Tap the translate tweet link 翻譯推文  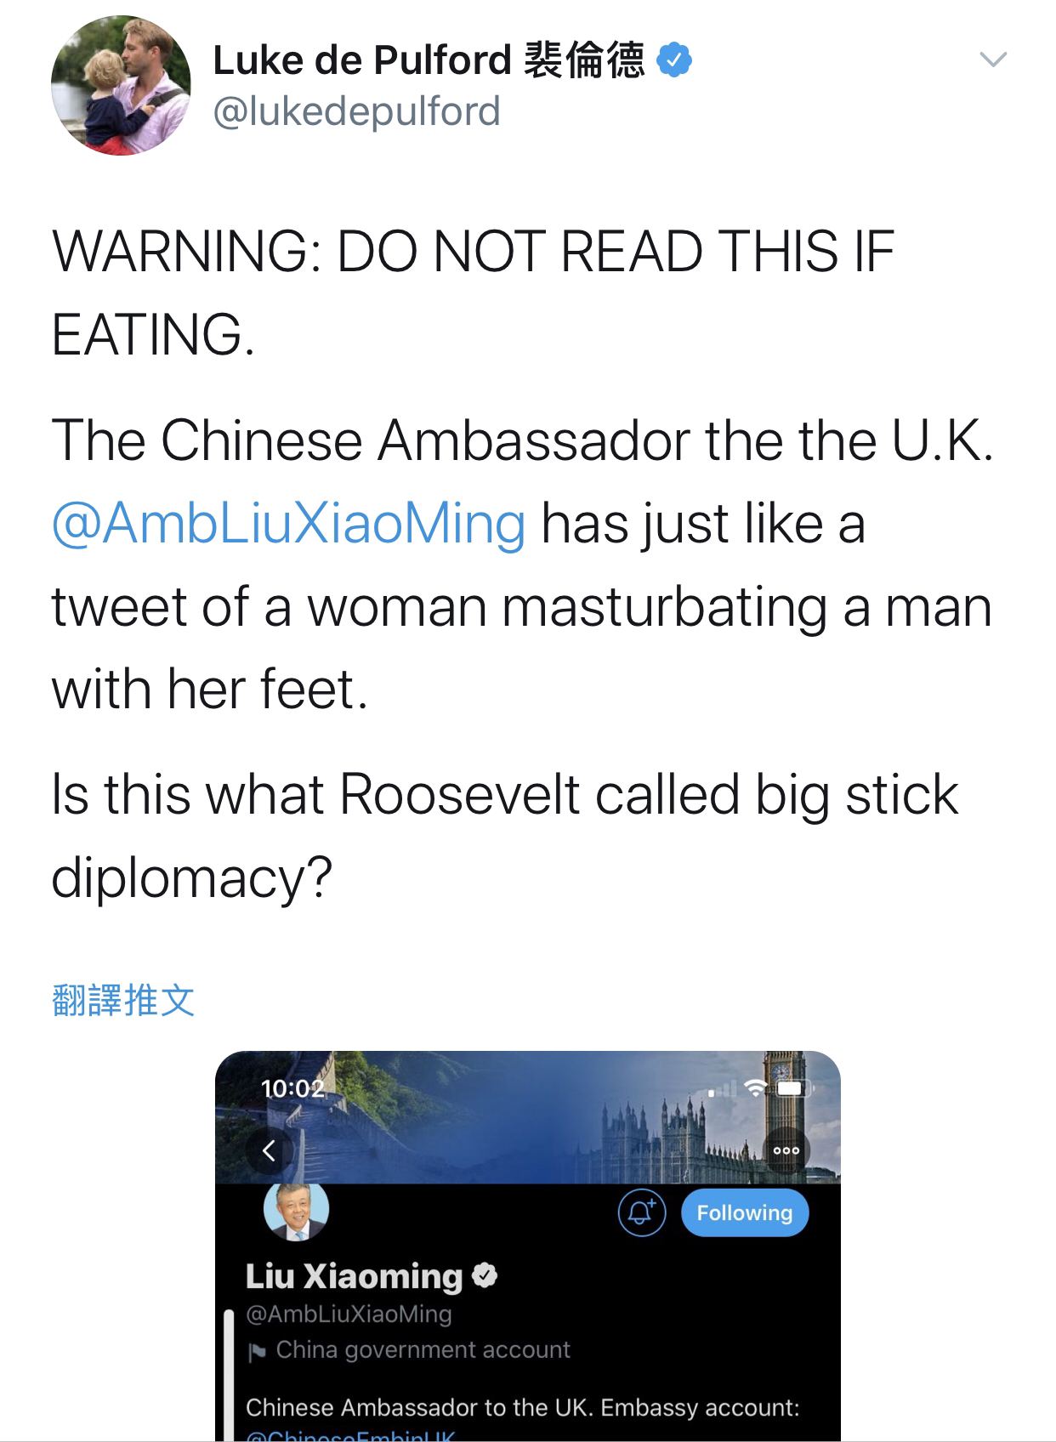tap(123, 1000)
